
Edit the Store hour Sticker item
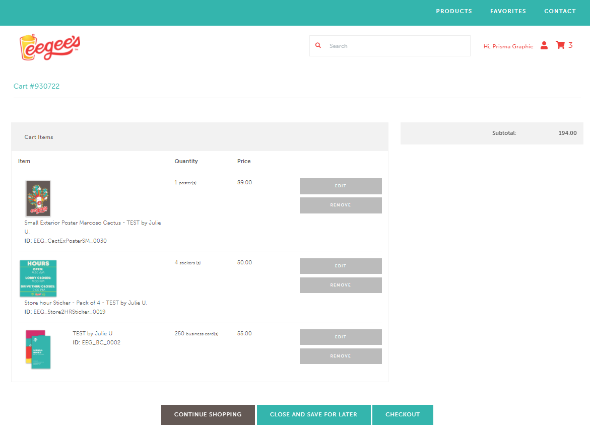(x=341, y=266)
